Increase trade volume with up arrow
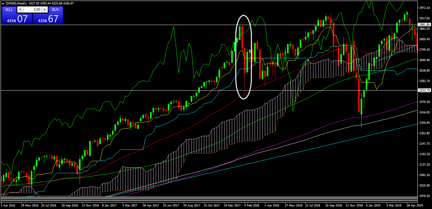The image size is (432, 209). (x=44, y=9)
